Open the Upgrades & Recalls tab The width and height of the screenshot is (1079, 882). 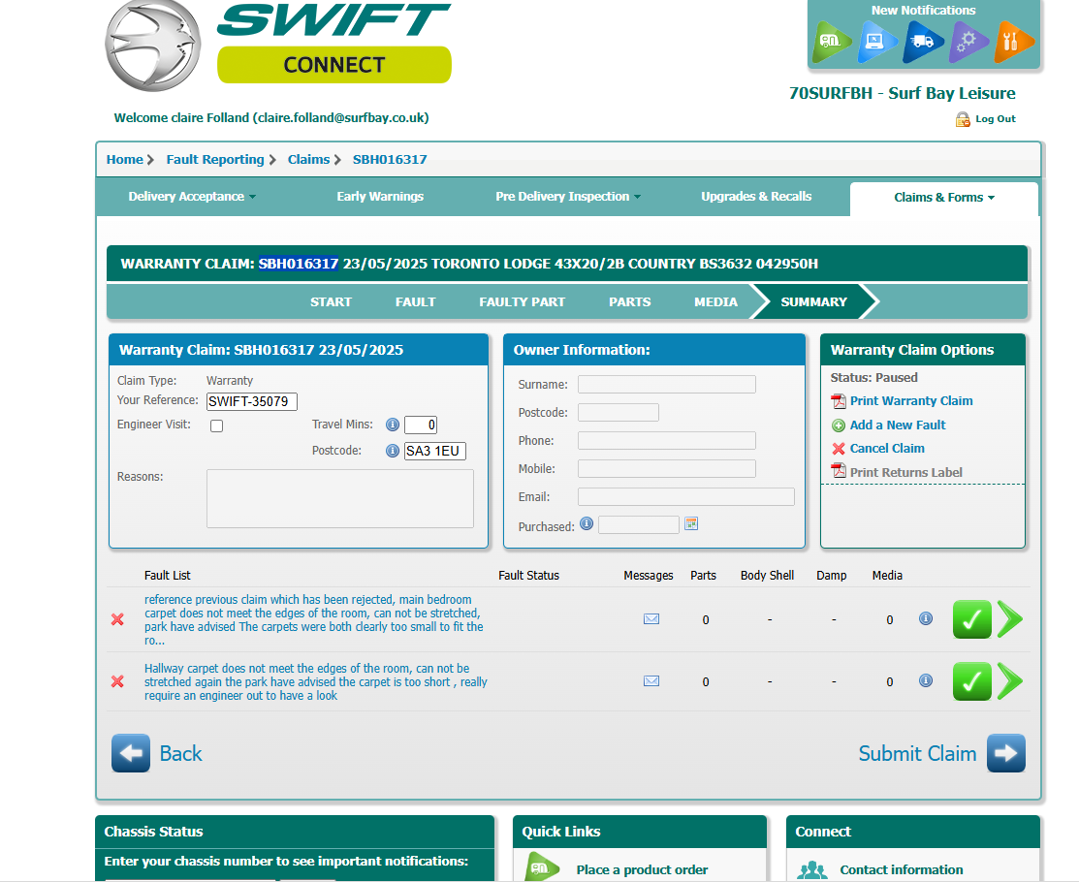coord(756,197)
